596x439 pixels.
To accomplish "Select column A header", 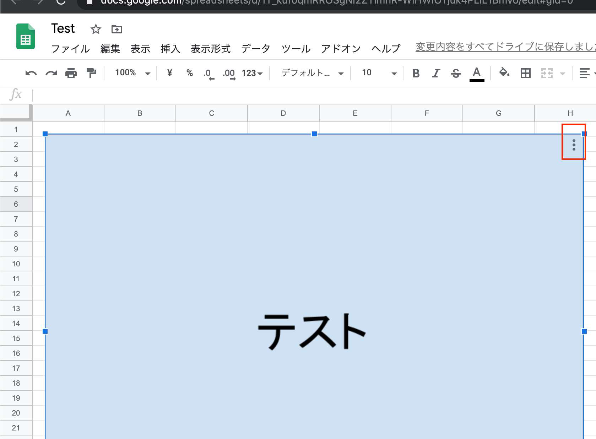I will 68,113.
